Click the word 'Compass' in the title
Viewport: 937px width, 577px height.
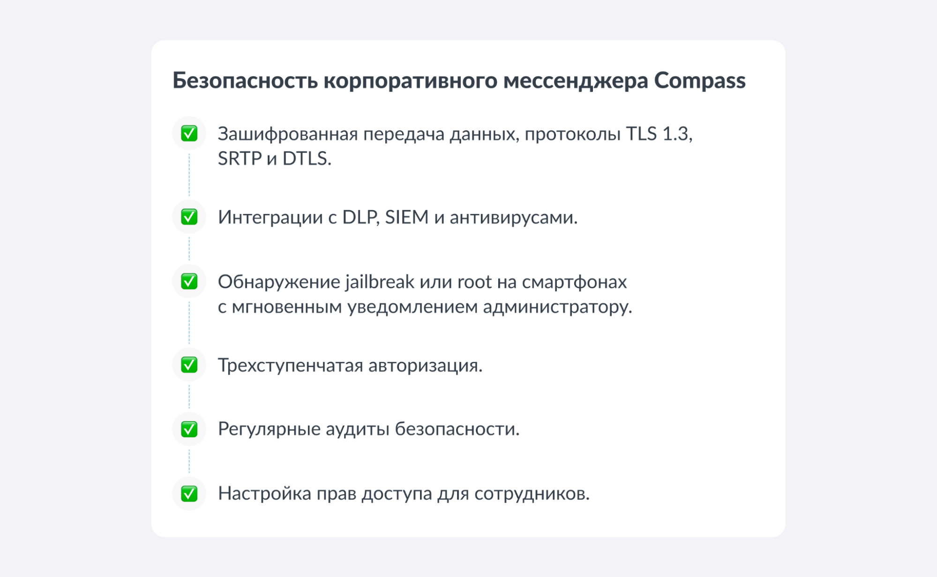pos(699,81)
